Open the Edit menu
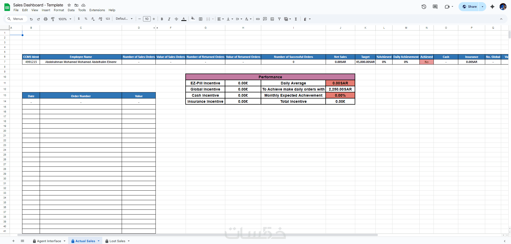 tap(25, 10)
